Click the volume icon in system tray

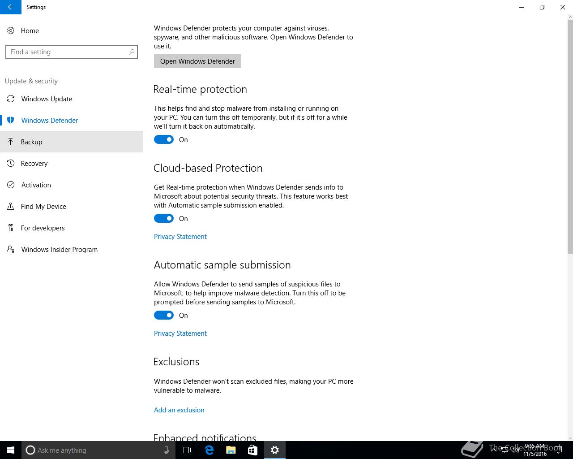tap(515, 450)
